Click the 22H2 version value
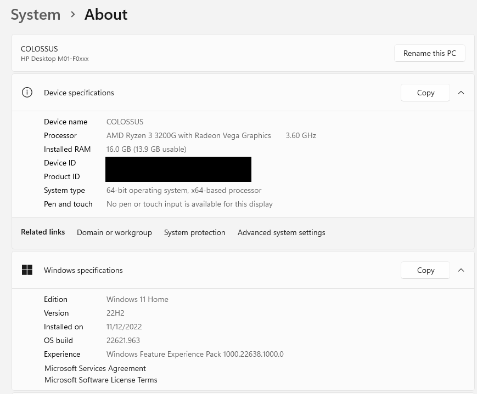 point(115,313)
